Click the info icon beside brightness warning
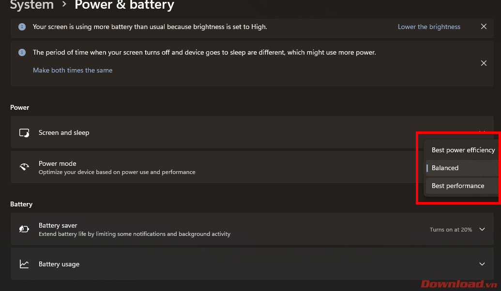This screenshot has height=291, width=501. pos(22,27)
